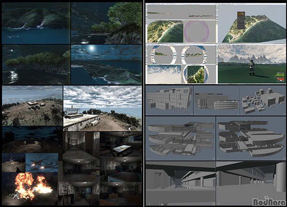
Task: Open the gray complex model with cylindrical tanks
Action: click(263, 100)
